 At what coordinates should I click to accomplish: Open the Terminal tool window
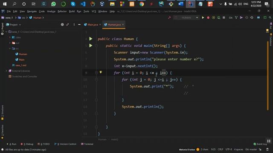pos(87,144)
